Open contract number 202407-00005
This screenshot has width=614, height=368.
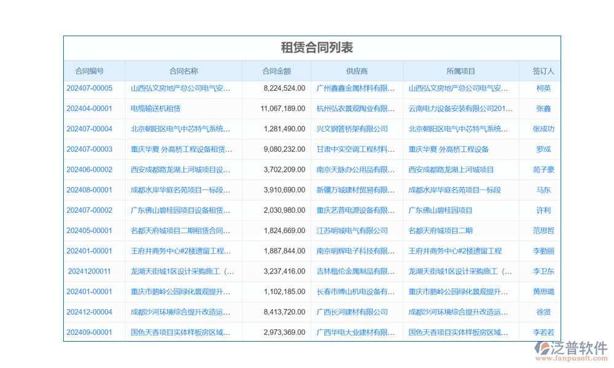(x=90, y=88)
